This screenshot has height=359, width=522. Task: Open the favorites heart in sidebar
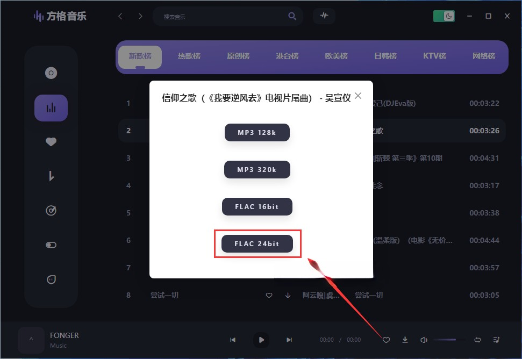[51, 142]
